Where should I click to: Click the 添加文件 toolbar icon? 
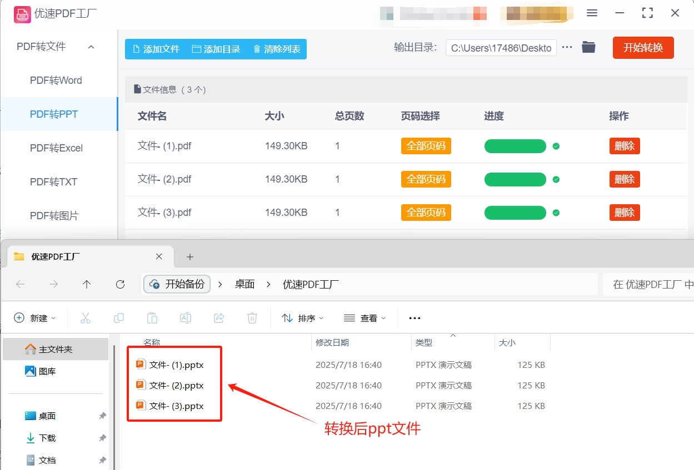[x=135, y=49]
